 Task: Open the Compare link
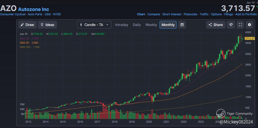coord(154,14)
